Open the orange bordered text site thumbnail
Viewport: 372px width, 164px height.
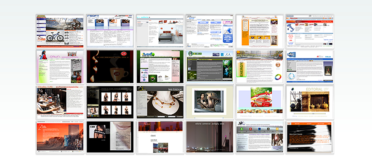(260, 31)
